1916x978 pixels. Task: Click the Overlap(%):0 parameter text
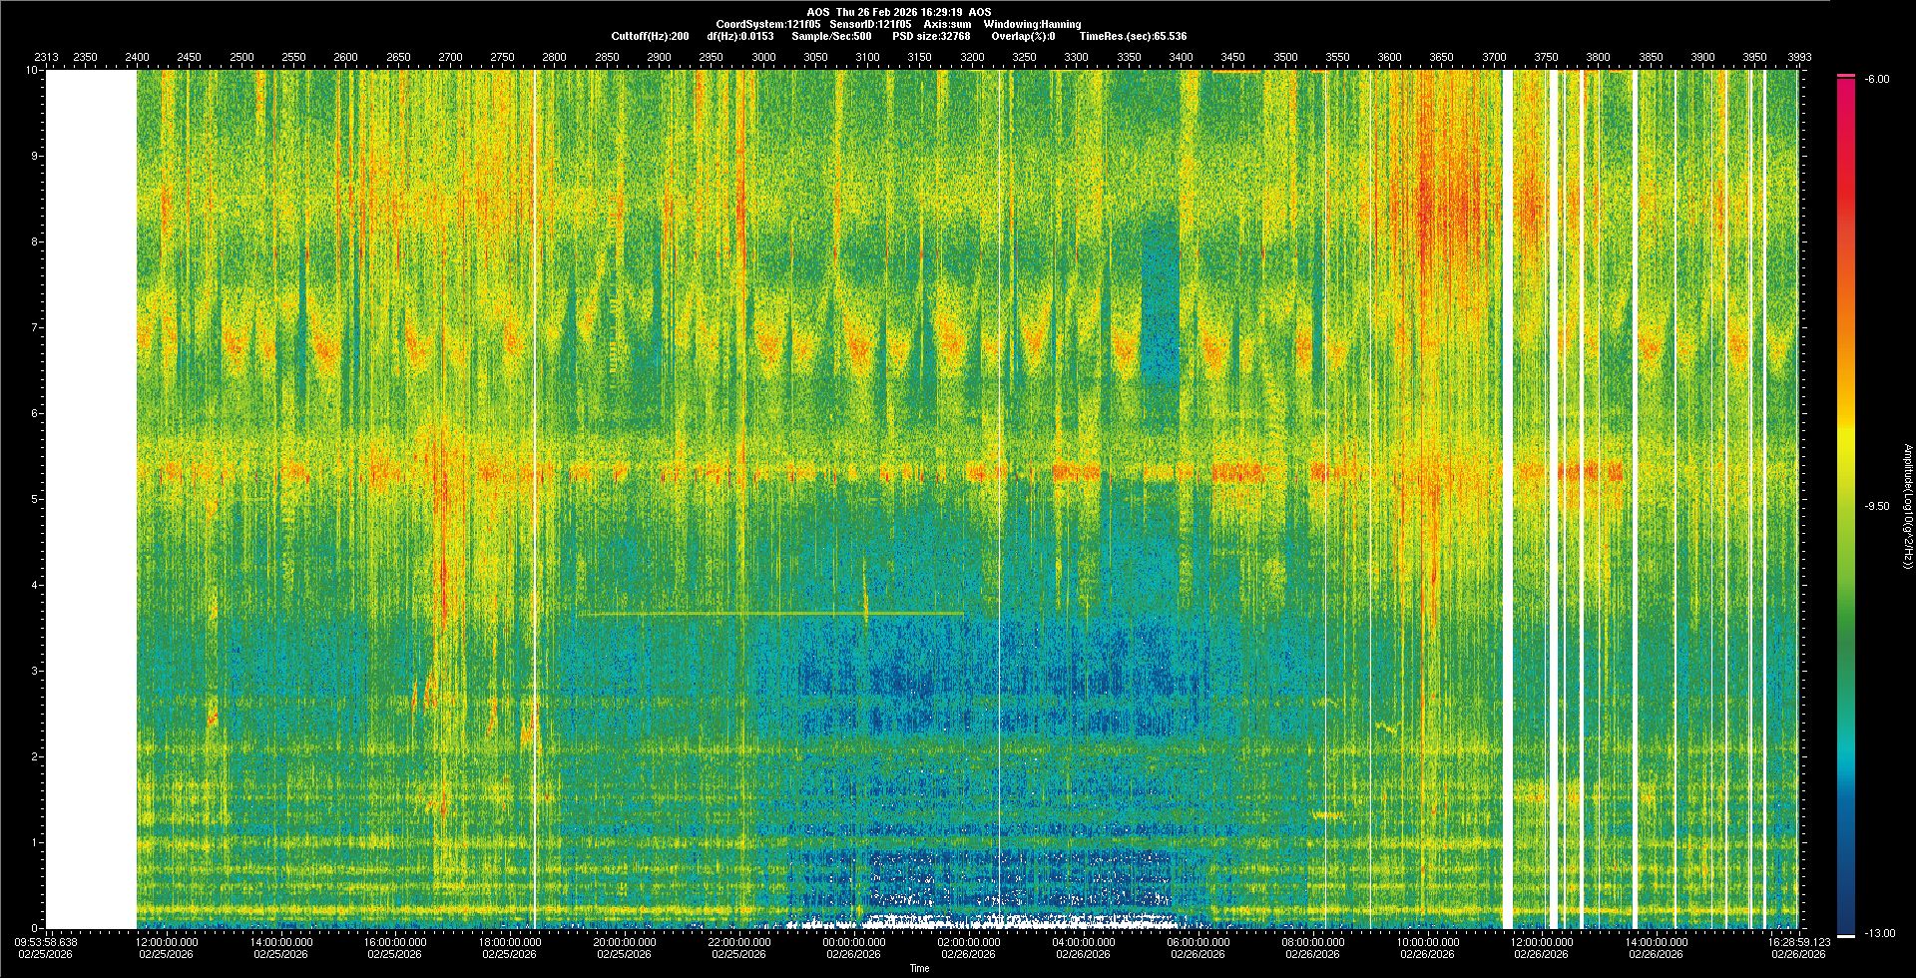click(1023, 36)
